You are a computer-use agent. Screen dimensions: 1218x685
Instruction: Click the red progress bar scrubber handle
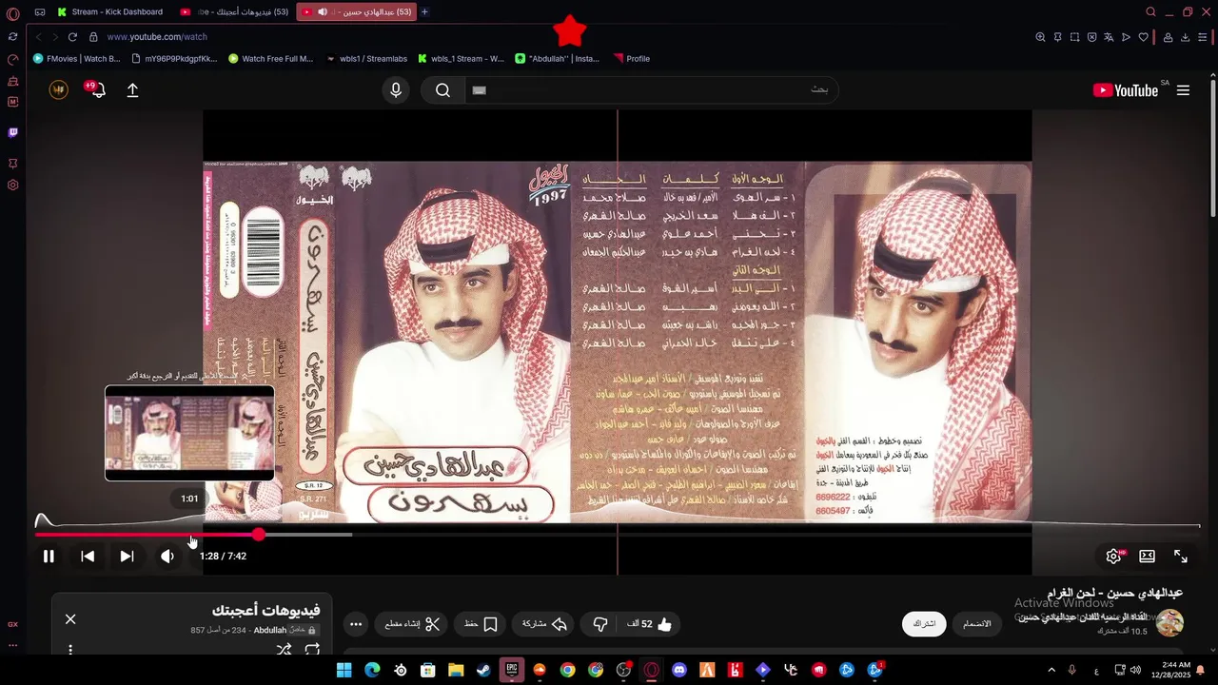coord(258,535)
